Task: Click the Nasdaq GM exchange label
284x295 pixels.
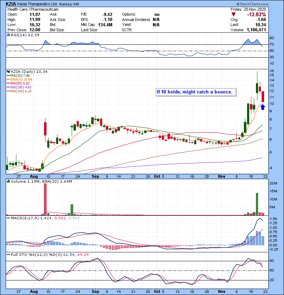Action: click(x=69, y=4)
